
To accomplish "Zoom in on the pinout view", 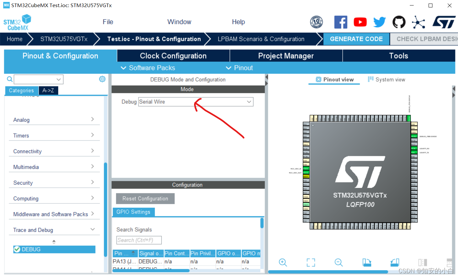I will 283,262.
